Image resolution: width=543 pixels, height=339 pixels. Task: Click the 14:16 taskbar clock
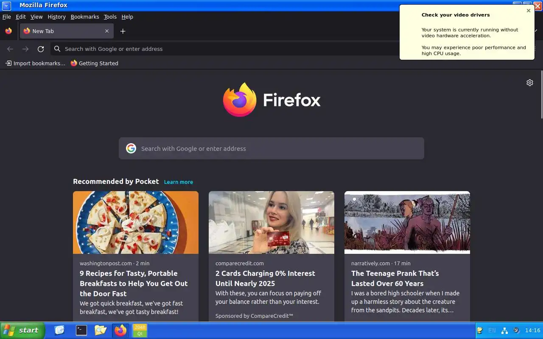click(532, 330)
